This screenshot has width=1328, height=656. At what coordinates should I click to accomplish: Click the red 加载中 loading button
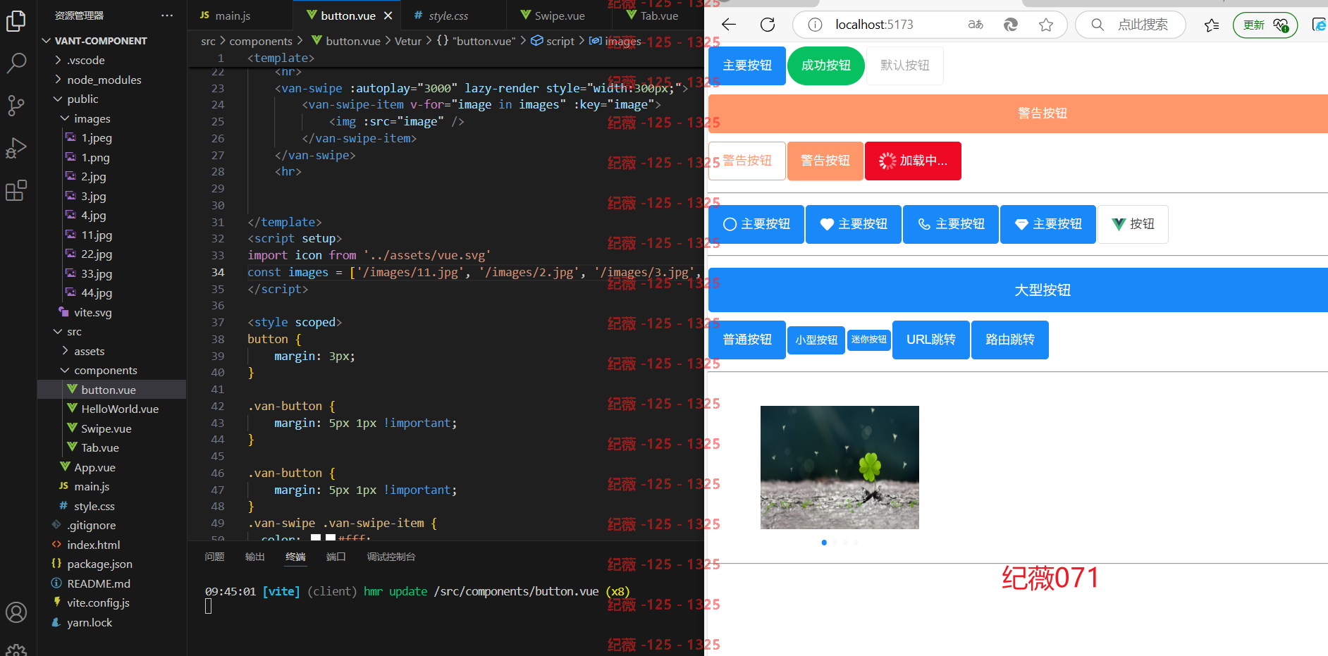click(x=913, y=161)
